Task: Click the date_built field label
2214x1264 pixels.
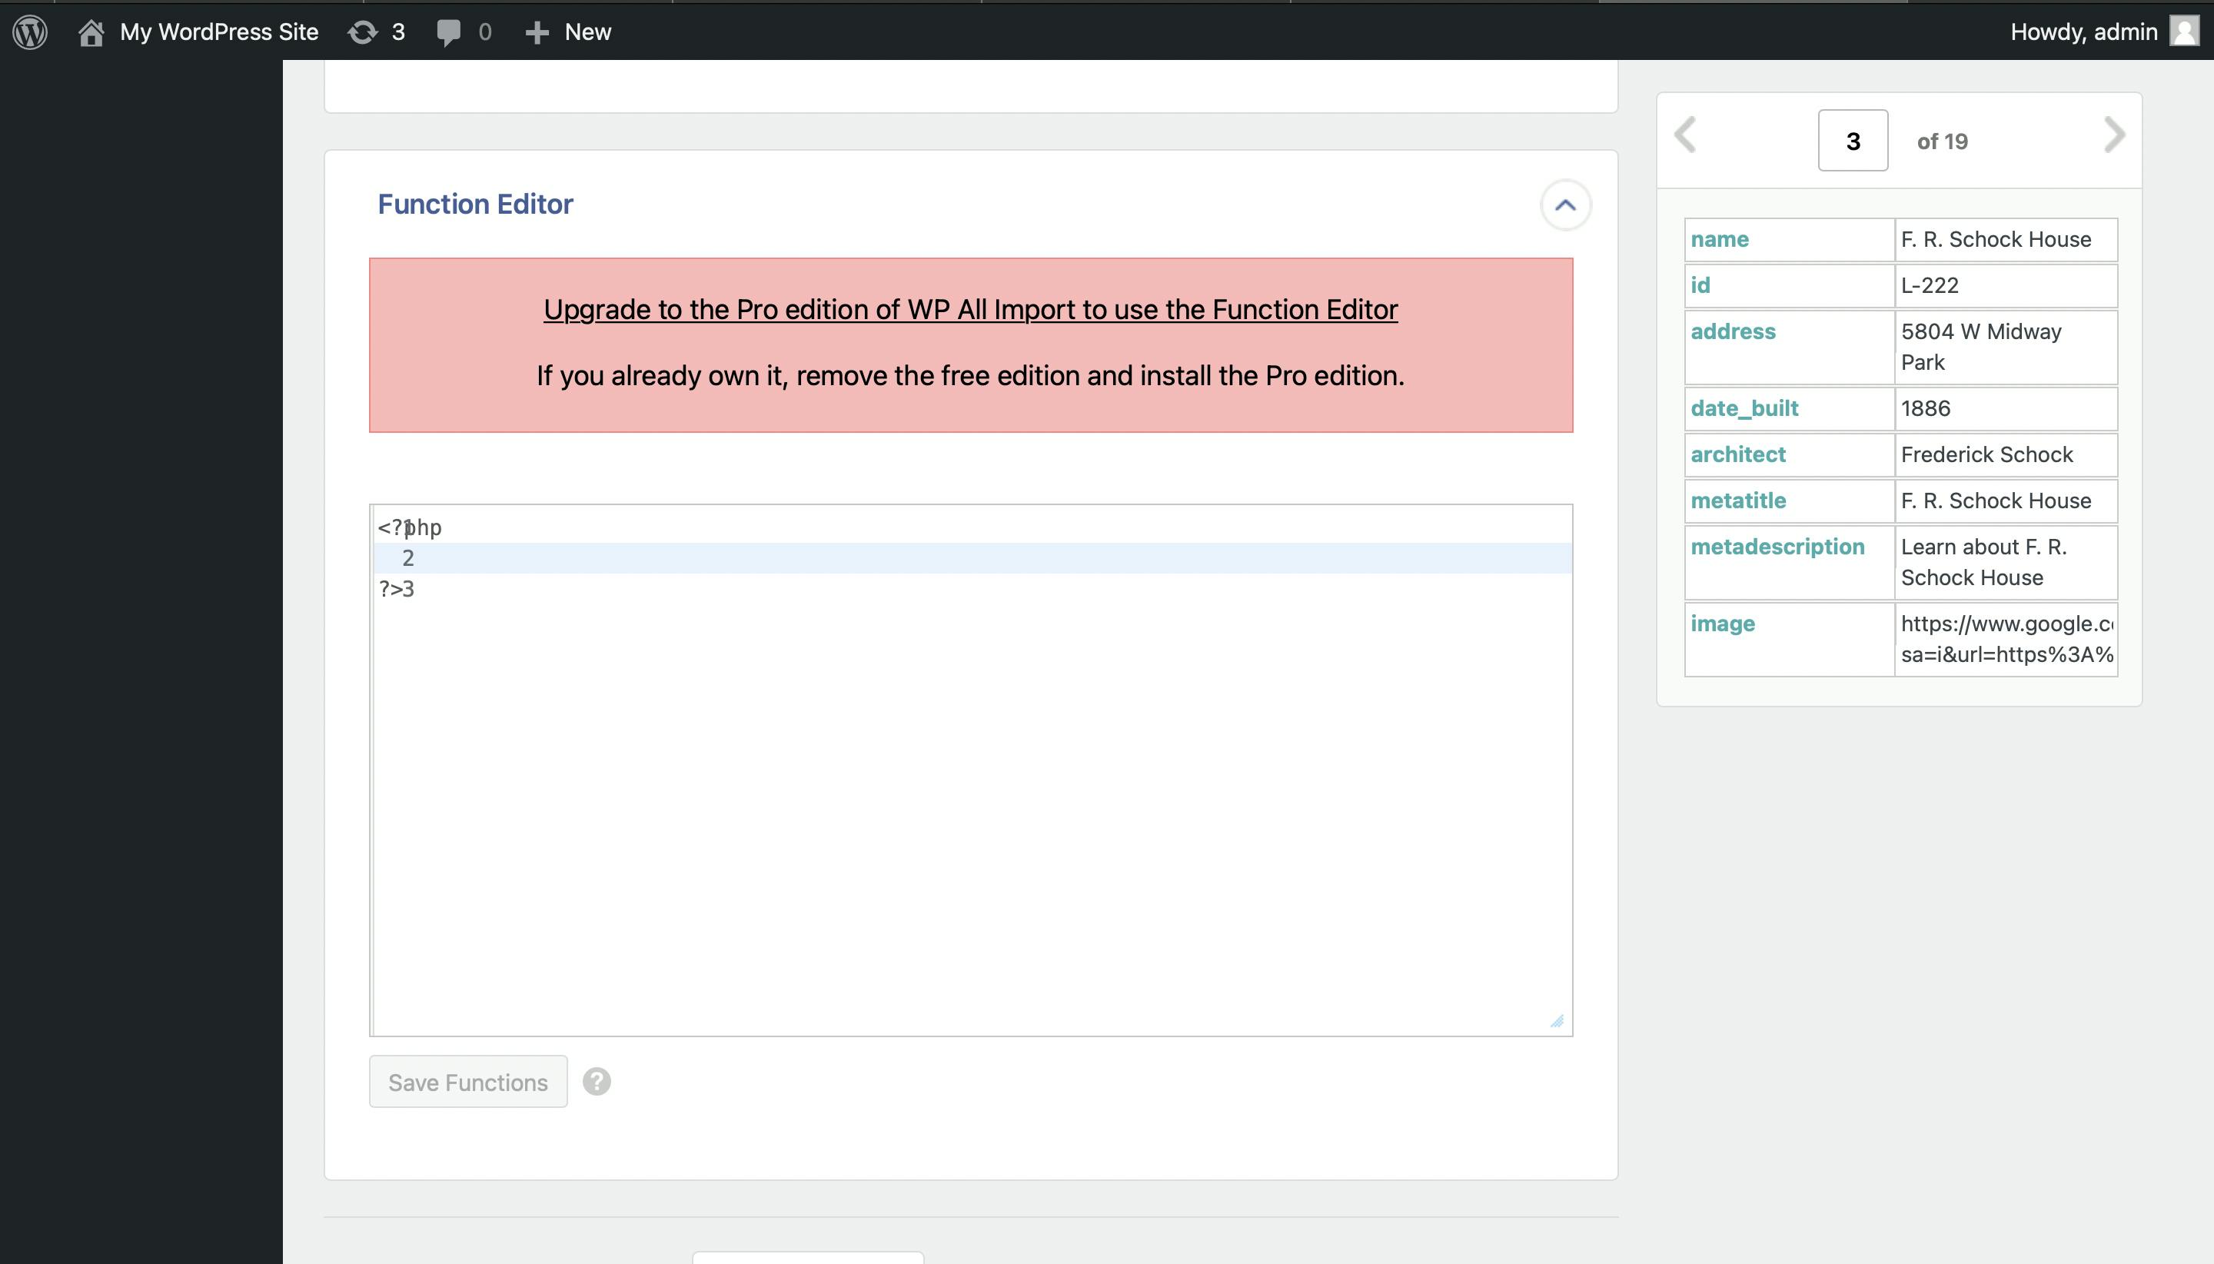Action: pos(1744,409)
